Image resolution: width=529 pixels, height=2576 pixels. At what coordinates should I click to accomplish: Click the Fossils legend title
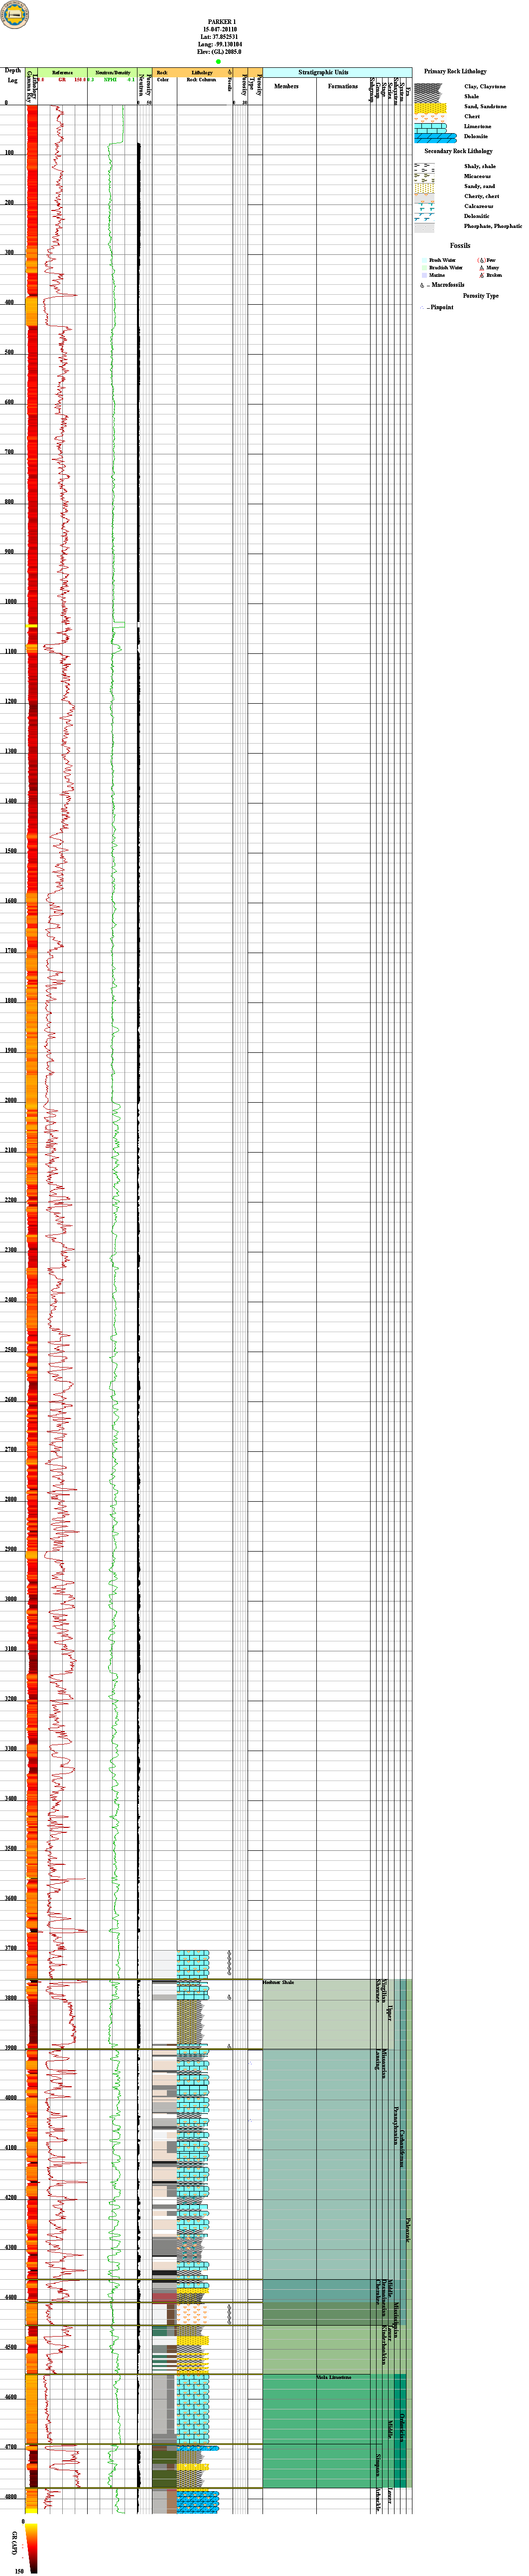coord(459,245)
